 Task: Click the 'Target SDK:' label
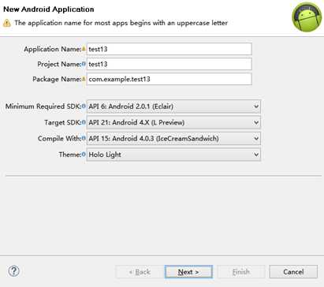pos(62,122)
